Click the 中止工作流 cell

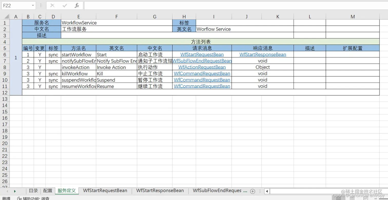155,74
